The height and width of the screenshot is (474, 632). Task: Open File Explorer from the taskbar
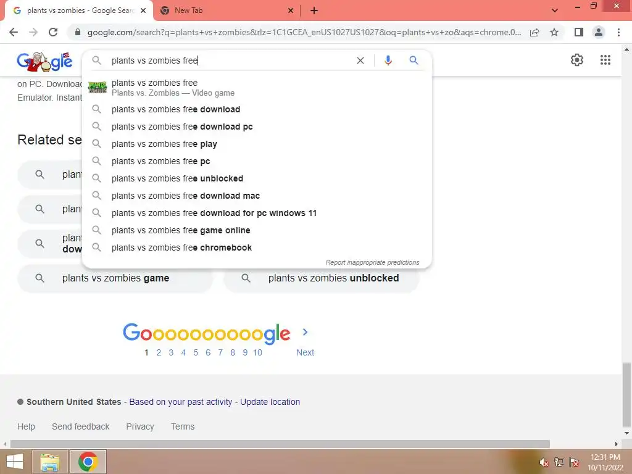50,462
